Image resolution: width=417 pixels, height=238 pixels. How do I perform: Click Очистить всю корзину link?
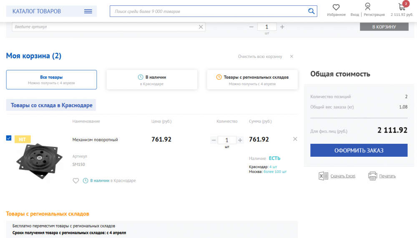(260, 56)
